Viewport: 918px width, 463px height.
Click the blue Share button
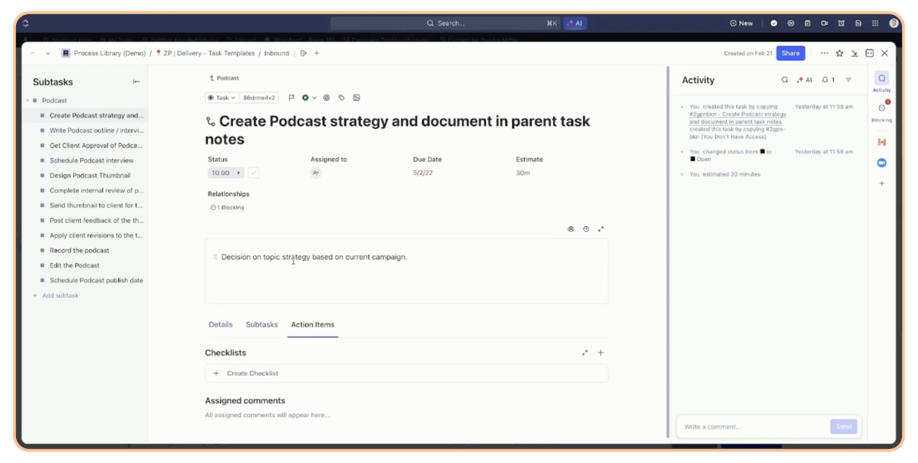790,53
